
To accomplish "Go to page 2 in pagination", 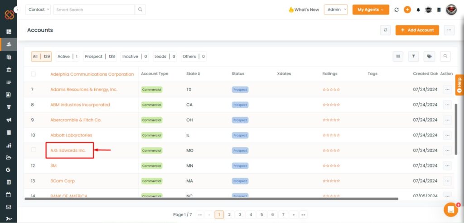I will (x=229, y=214).
